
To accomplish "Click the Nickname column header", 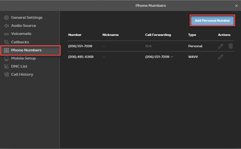I will [110, 35].
